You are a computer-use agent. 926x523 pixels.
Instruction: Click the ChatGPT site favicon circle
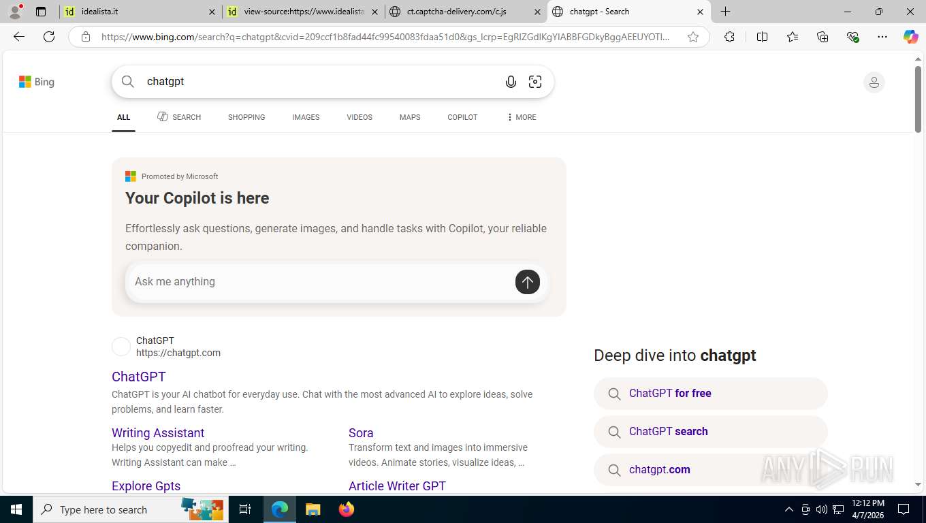[121, 347]
